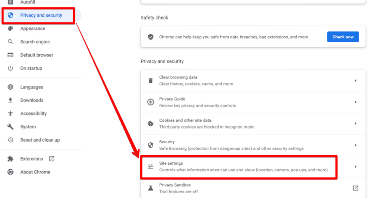
Task: Click the Accessibility figure icon
Action: point(10,113)
